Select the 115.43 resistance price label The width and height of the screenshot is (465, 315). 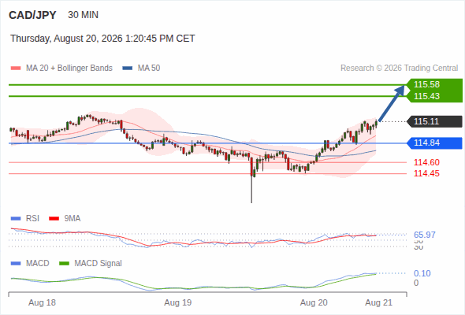[x=426, y=96]
